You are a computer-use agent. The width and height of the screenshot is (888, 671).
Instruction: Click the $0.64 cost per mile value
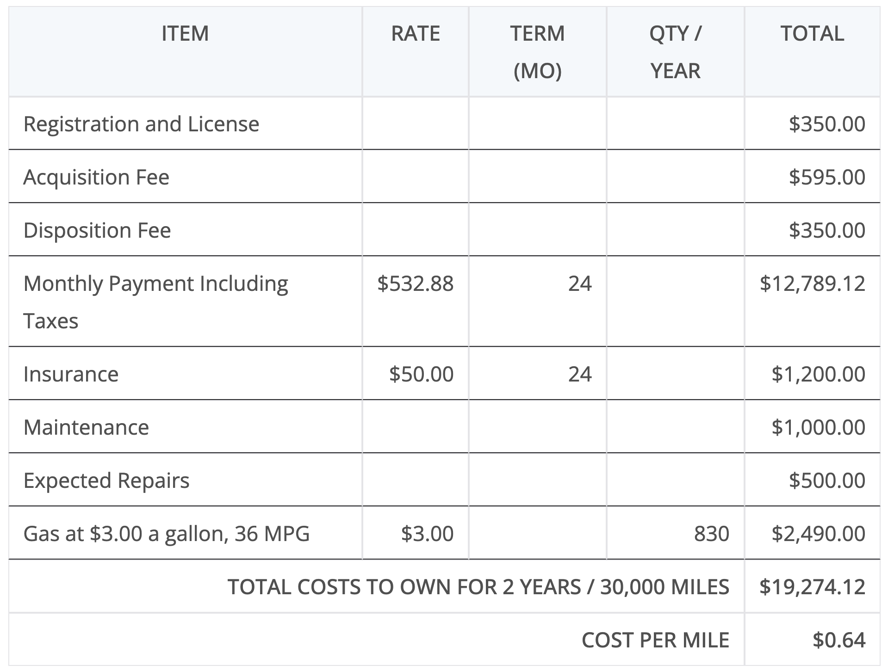[838, 640]
